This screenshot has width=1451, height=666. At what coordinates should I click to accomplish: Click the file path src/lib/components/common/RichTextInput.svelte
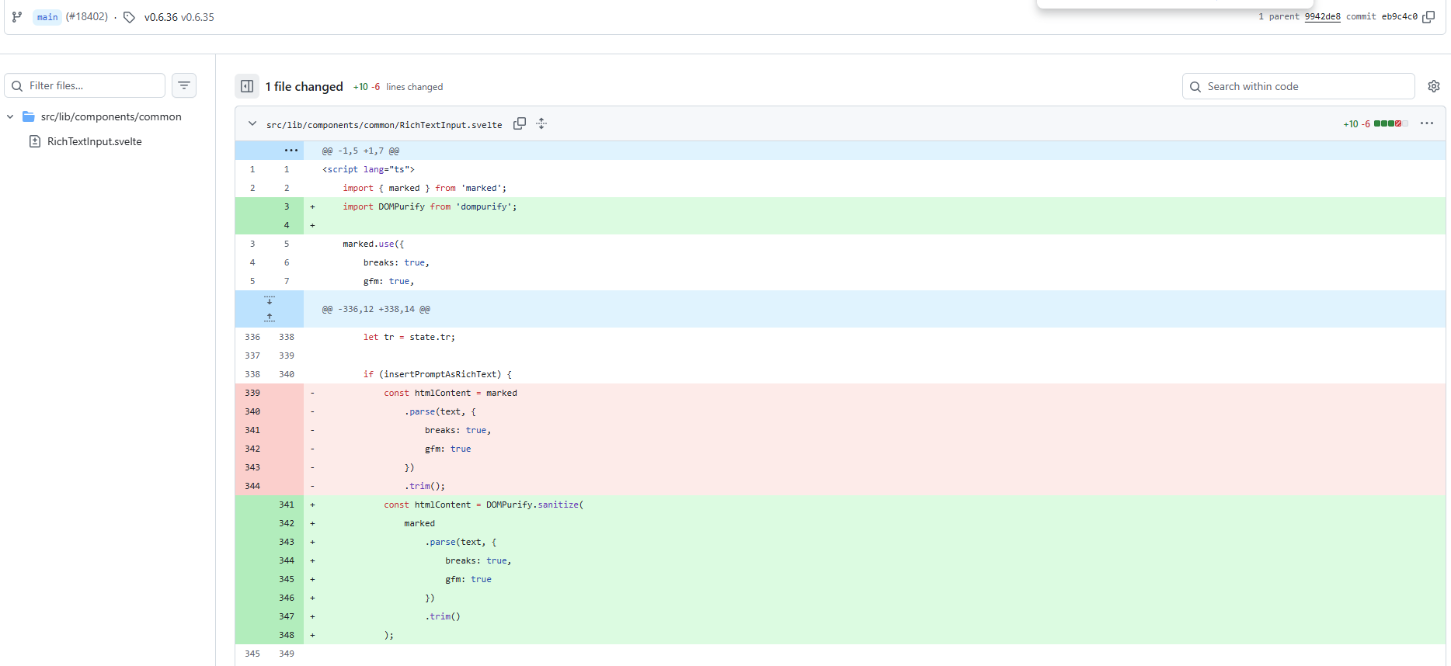(x=384, y=124)
